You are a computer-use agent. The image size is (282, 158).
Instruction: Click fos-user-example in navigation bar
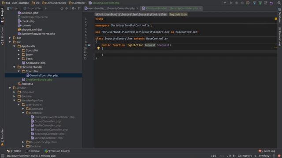15,3
